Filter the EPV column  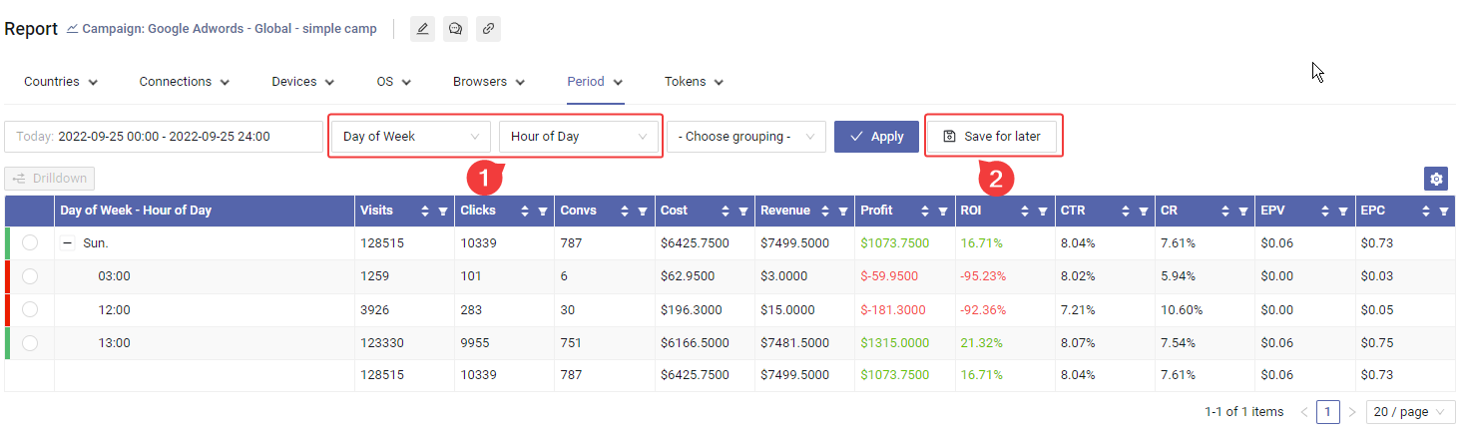(x=1341, y=212)
